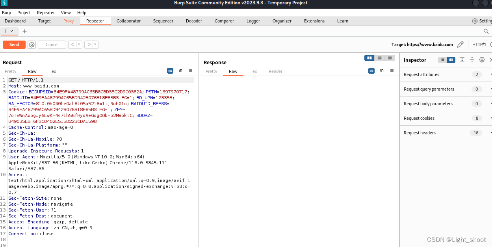This screenshot has width=492, height=247.
Task: Toggle line wrap in Response editor
Action: coord(371,71)
